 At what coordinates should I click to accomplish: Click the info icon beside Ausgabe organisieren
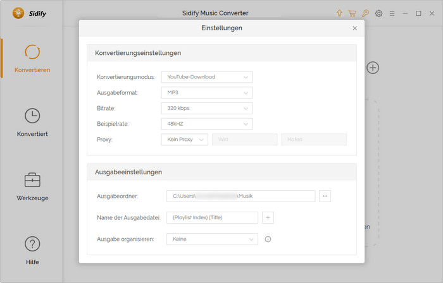[x=268, y=239]
